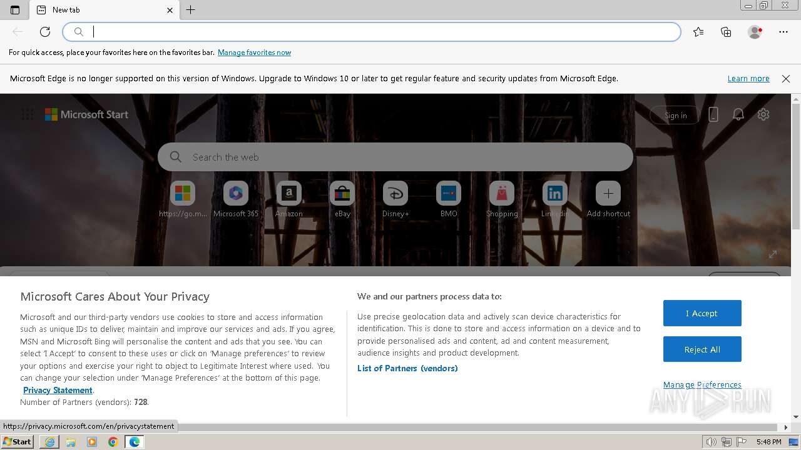Refresh the current page

[45, 32]
